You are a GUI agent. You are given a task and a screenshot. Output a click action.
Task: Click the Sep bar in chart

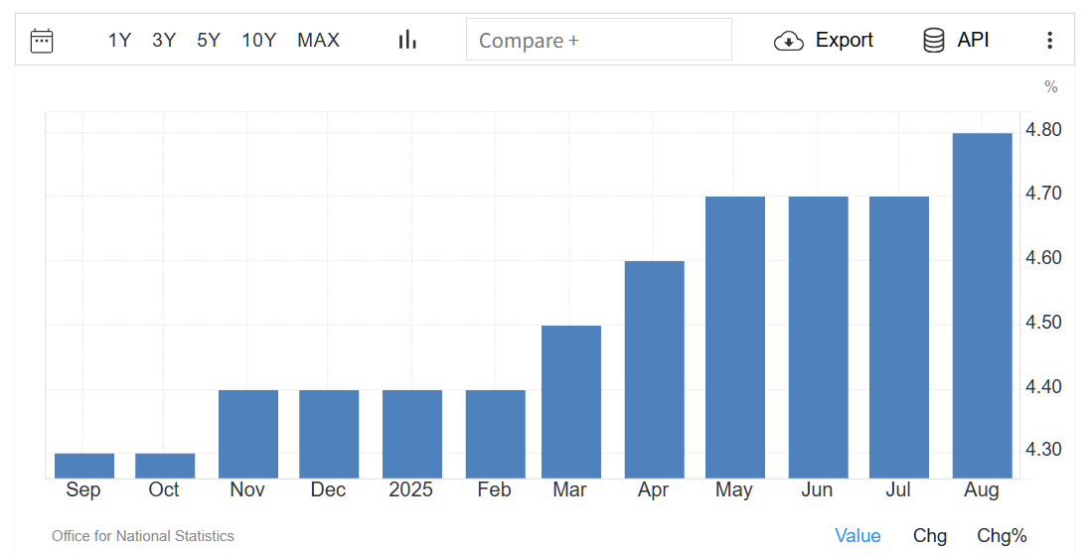[x=84, y=466]
